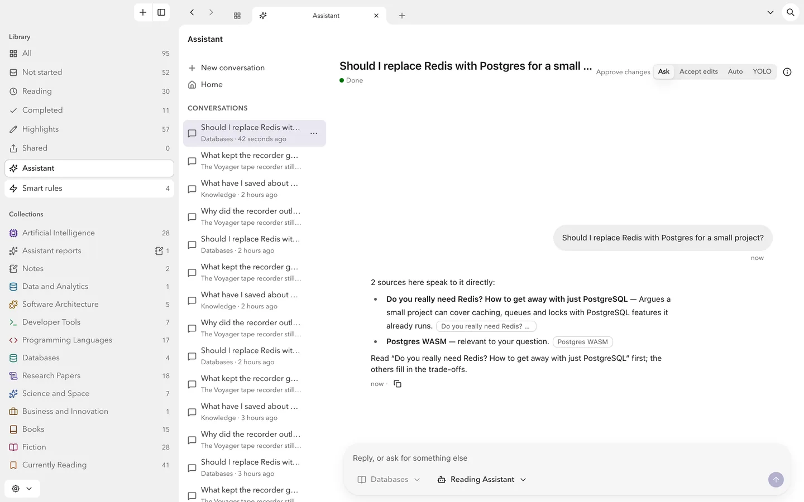Click the Shared upload icon
804x502 pixels.
pos(13,148)
